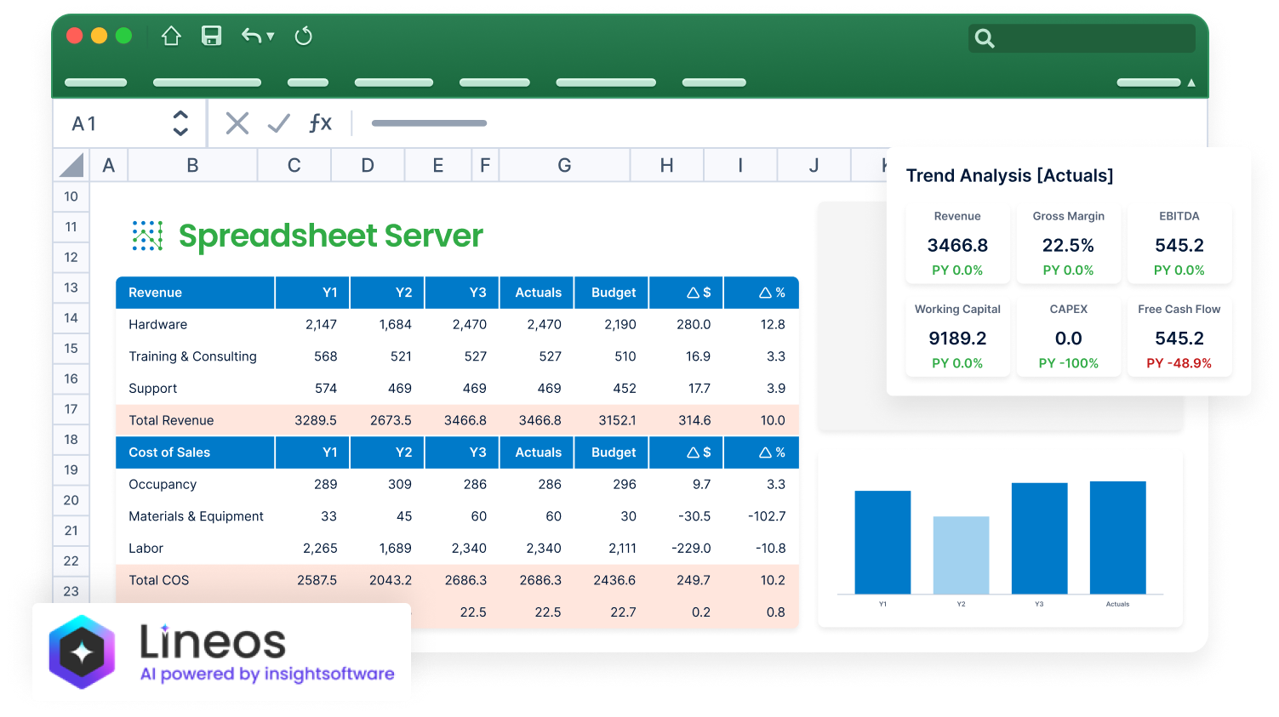Collapse the ribbon with the up triangle
The height and width of the screenshot is (717, 1279).
(x=1190, y=83)
